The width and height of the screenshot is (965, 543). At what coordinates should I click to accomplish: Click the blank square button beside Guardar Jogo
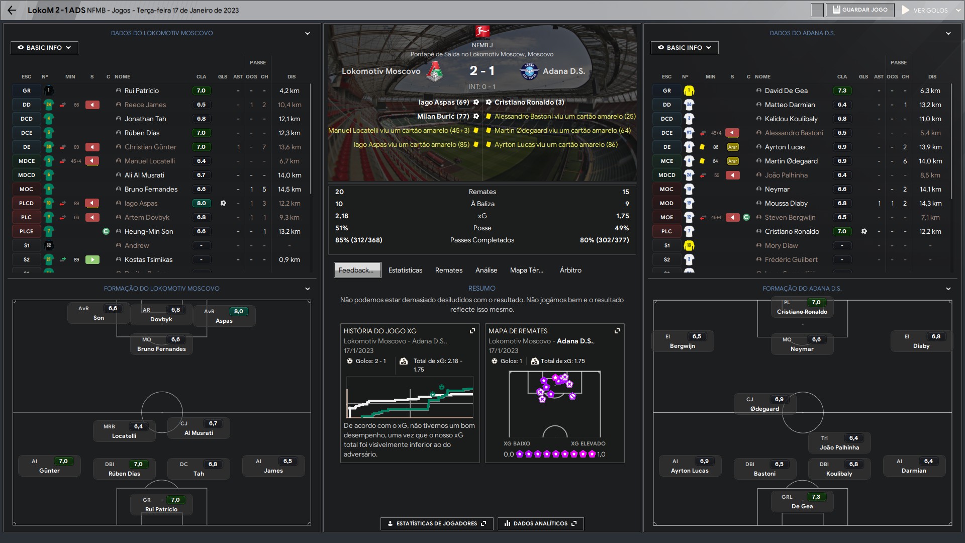[x=817, y=10]
